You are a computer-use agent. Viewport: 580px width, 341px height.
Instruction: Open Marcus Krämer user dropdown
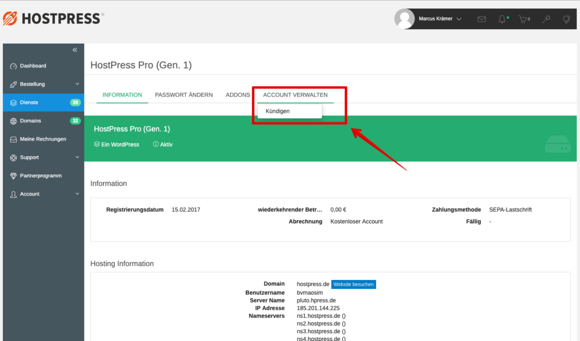(440, 19)
